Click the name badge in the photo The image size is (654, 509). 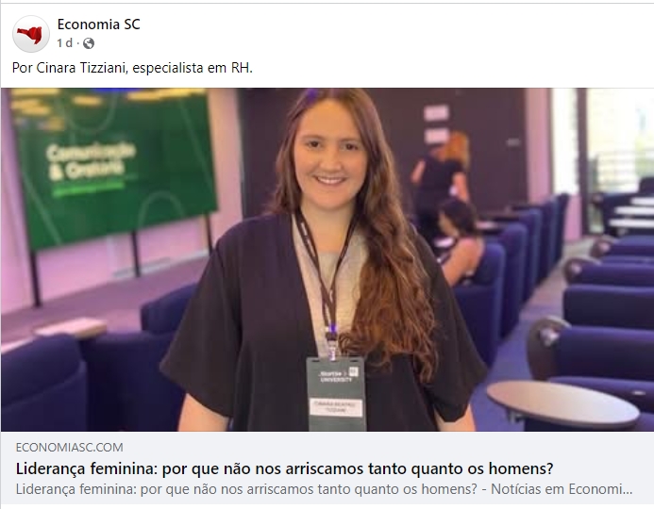tap(336, 393)
